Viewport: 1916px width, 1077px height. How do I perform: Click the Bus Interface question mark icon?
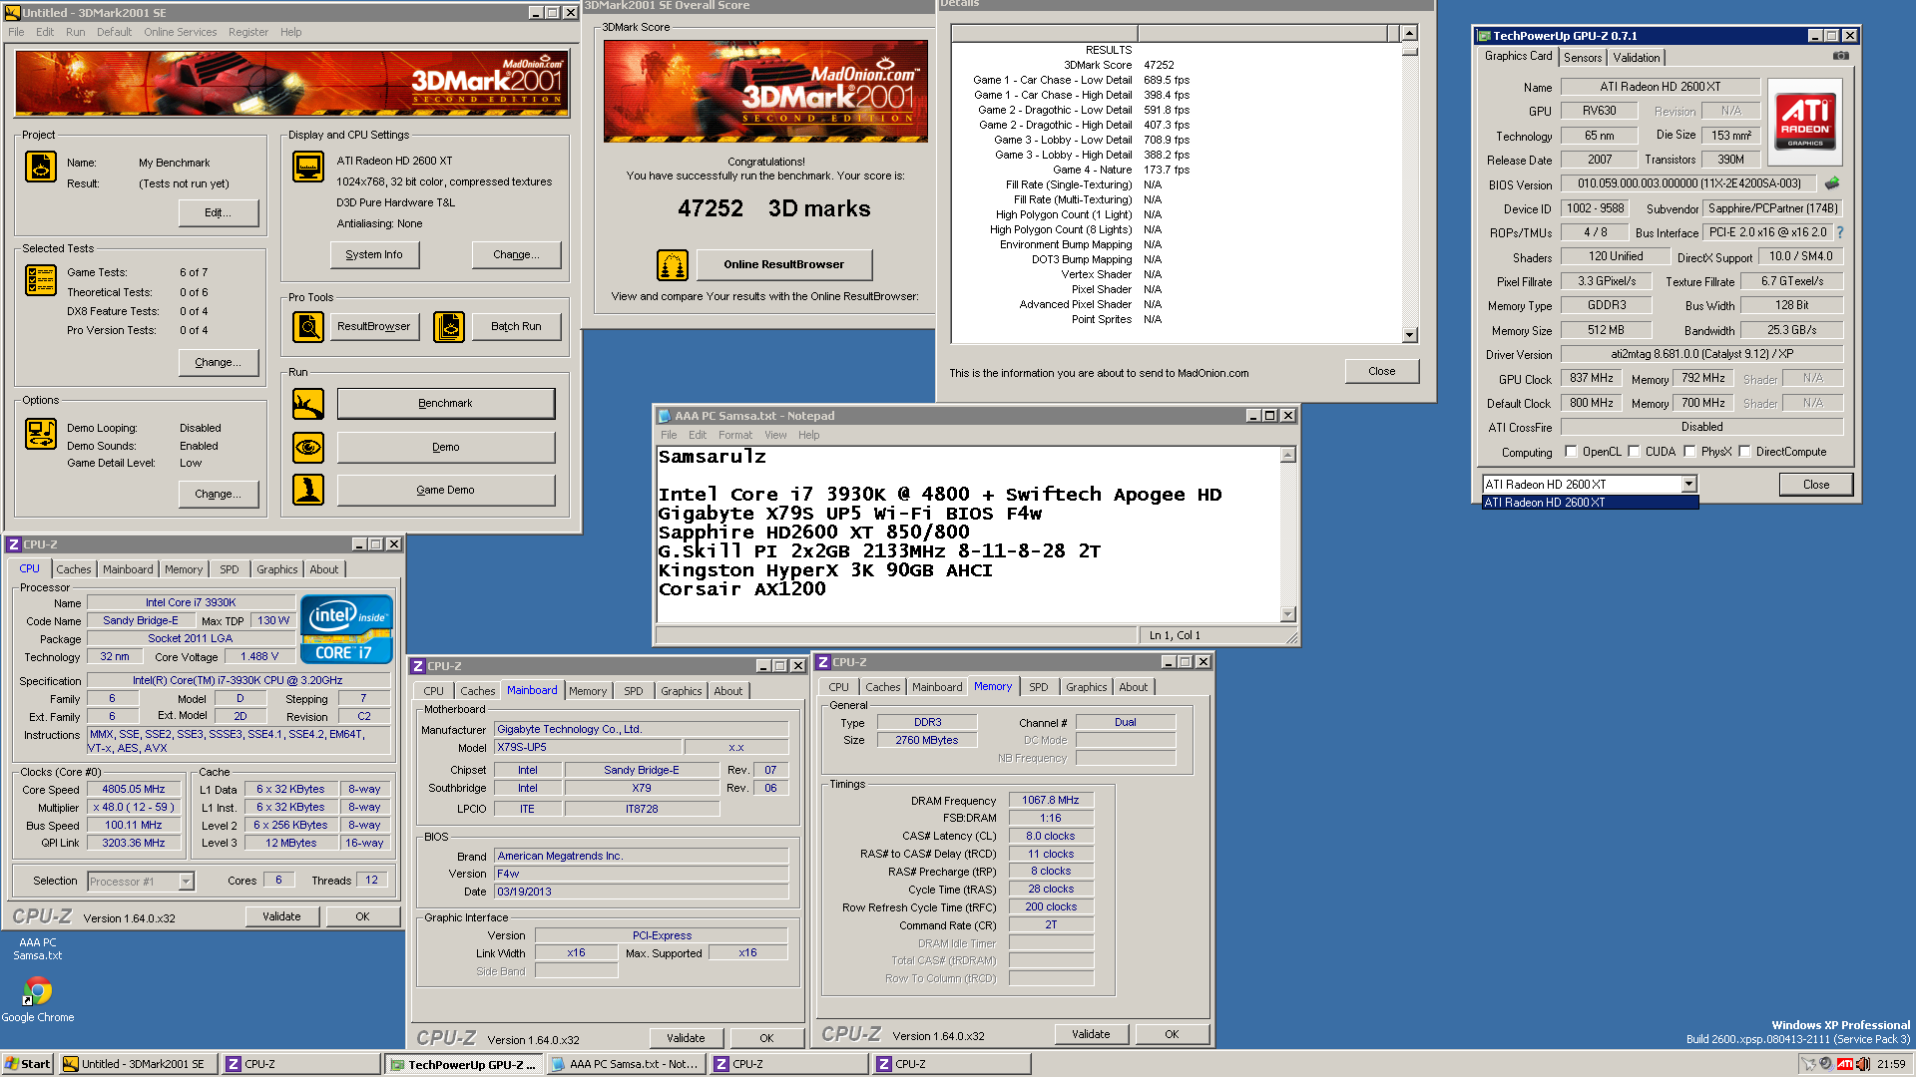pyautogui.click(x=1839, y=232)
